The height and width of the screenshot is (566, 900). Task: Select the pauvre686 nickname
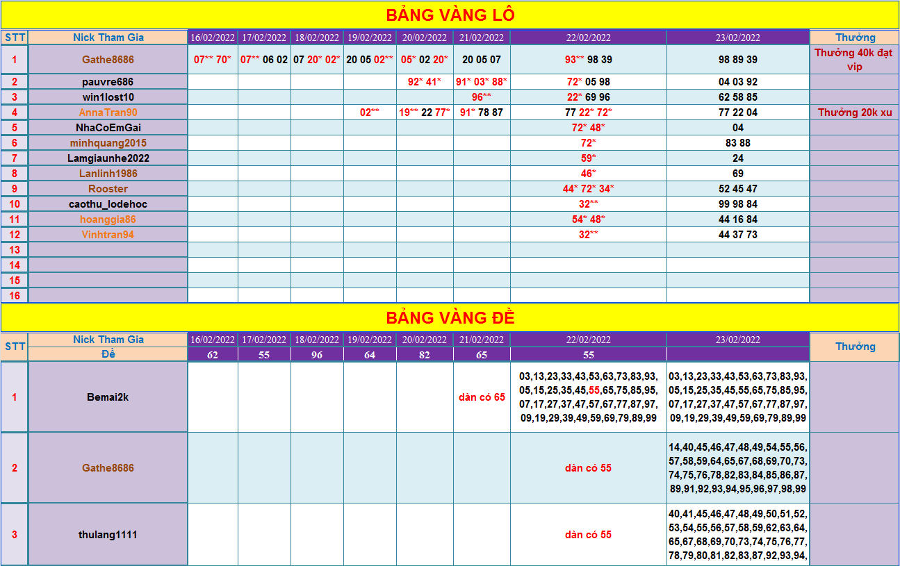(x=108, y=82)
